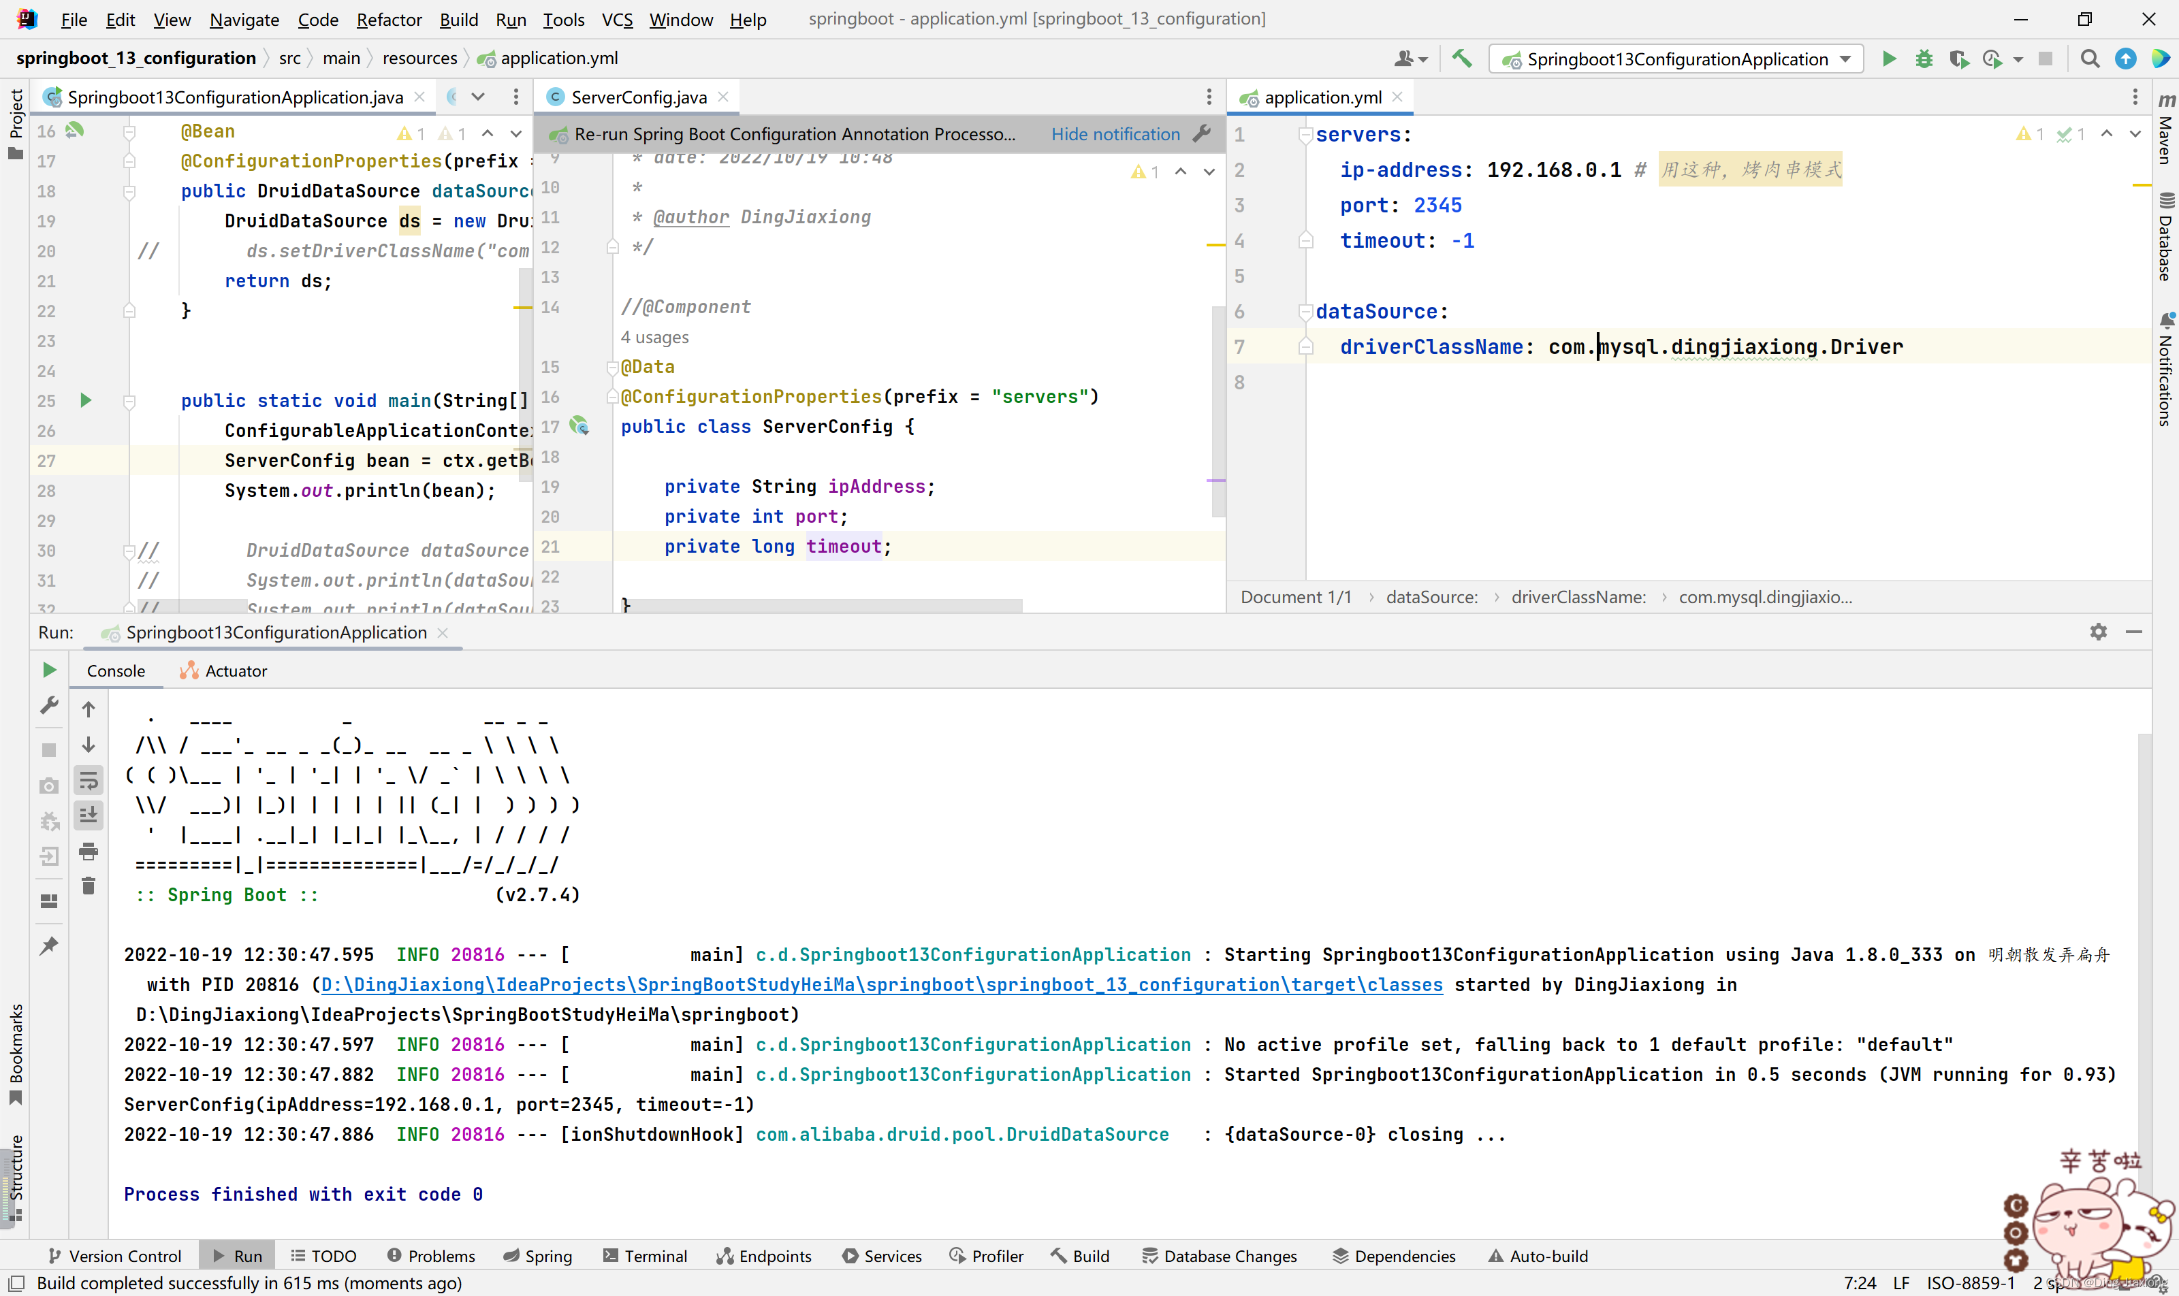Click resources breadcrumb in navigation bar
Viewport: 2179px width, 1296px height.
point(419,58)
